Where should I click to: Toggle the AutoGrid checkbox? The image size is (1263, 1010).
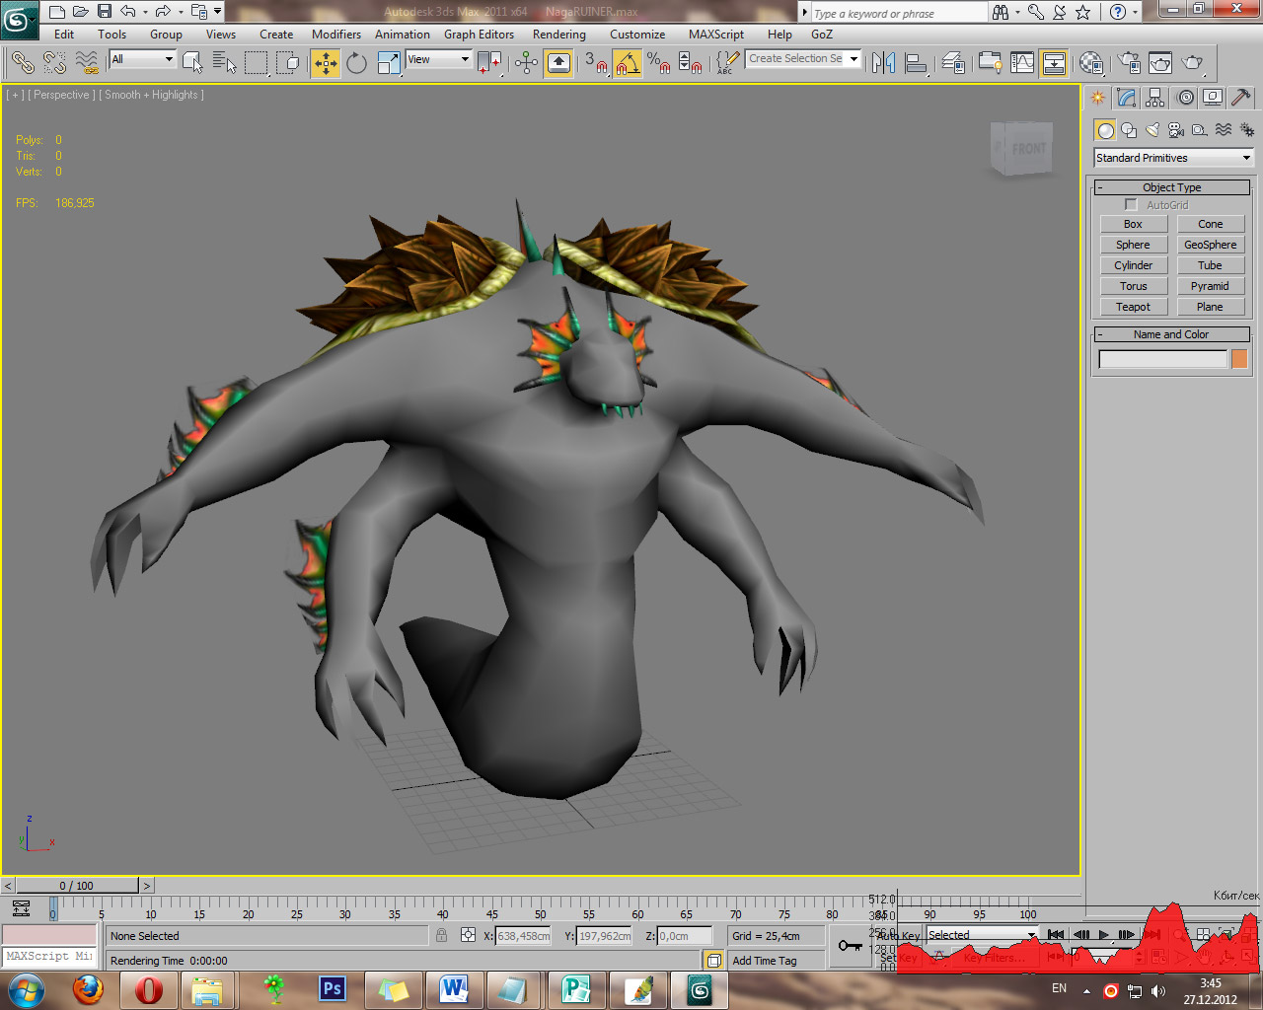click(x=1131, y=205)
